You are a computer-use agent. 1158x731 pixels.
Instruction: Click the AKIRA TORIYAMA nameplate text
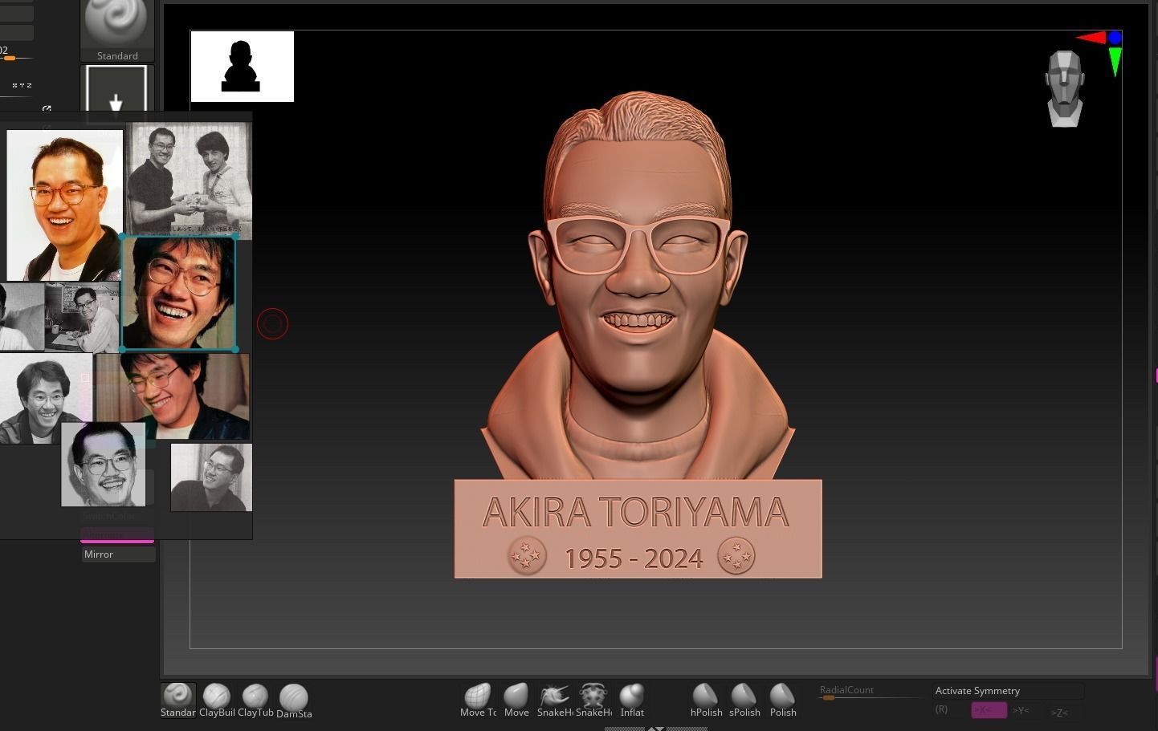[x=636, y=513]
